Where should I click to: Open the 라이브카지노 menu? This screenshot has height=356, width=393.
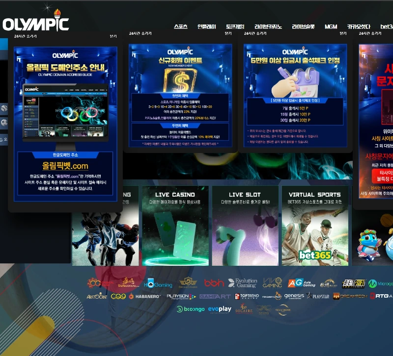(x=268, y=26)
